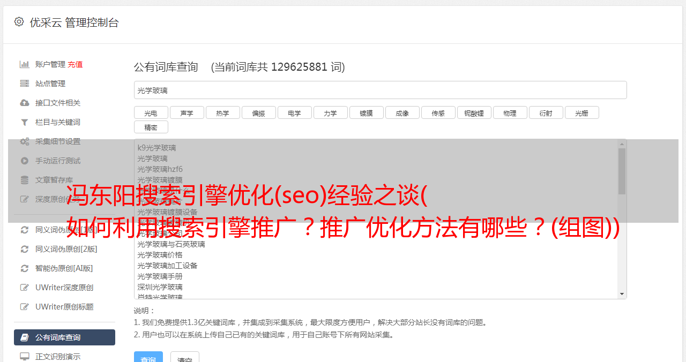Click the blue 查询 button
Screen dimensions: 686x362
click(148, 357)
